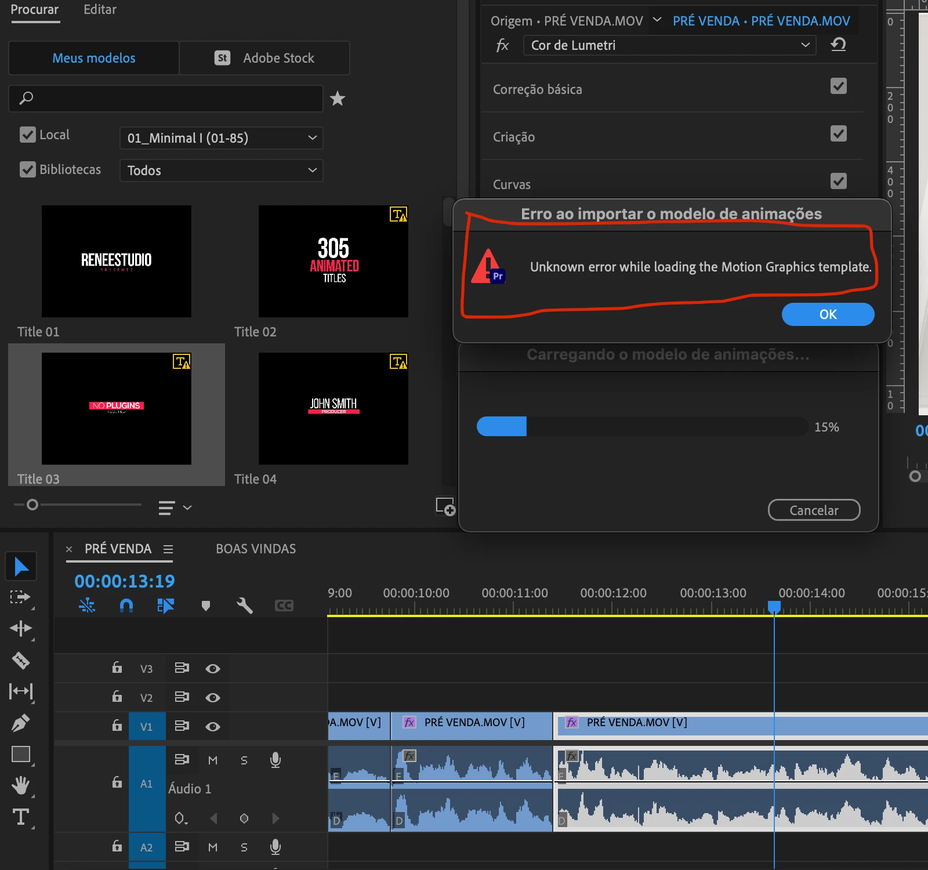The width and height of the screenshot is (928, 870).
Task: Select the Title 02 template thumbnail
Action: point(333,261)
